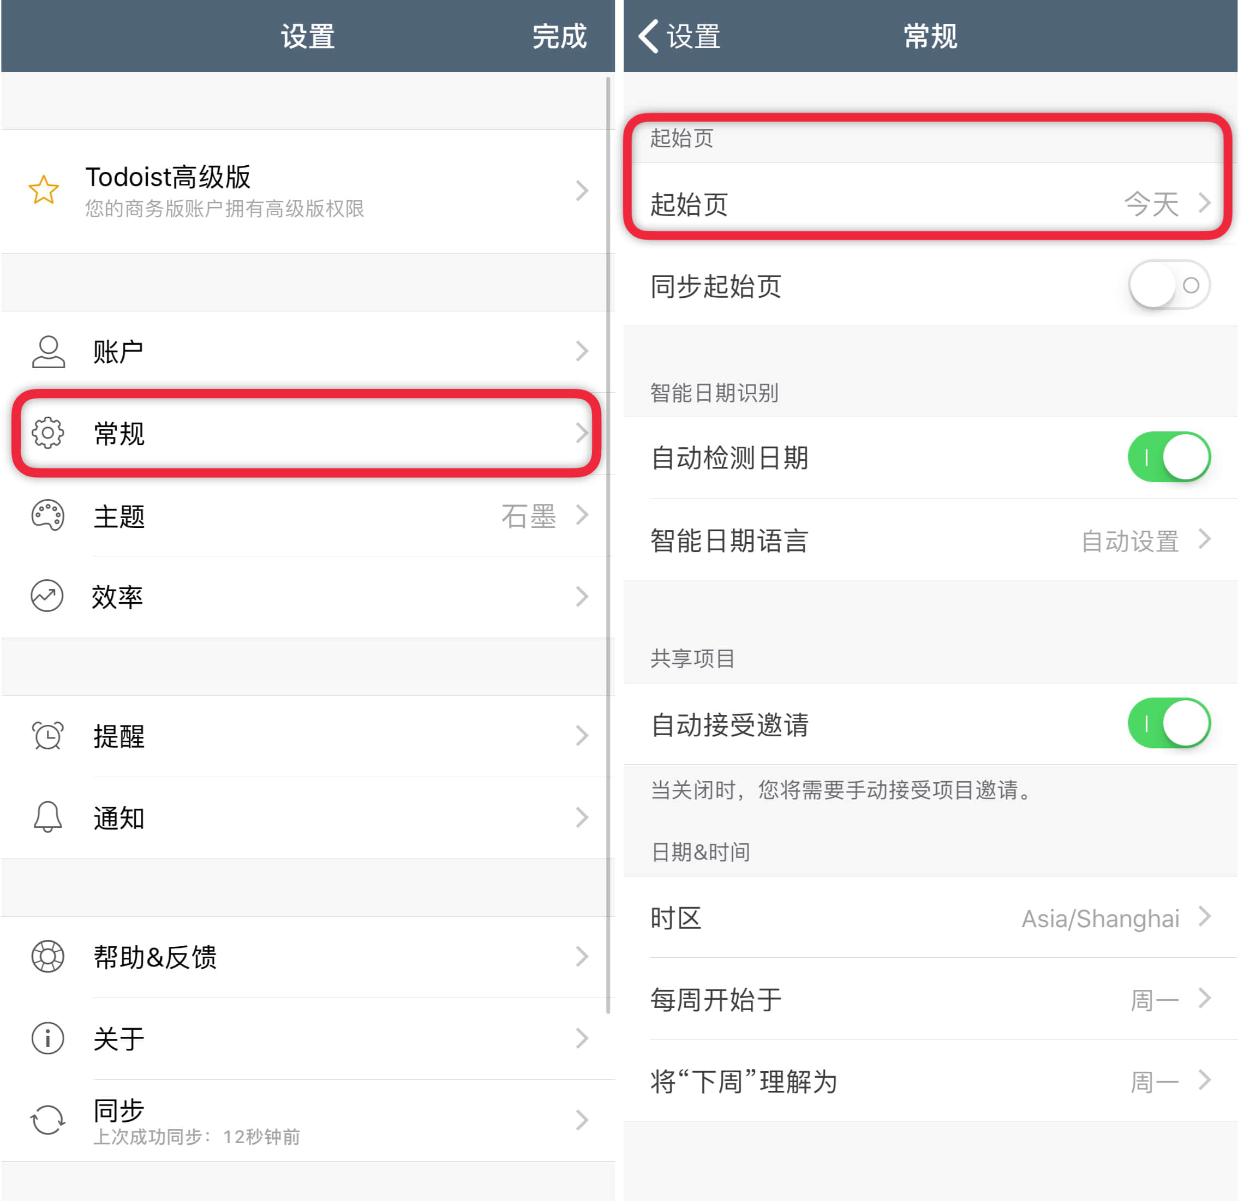Open the 主题 menu row
This screenshot has width=1244, height=1201.
tap(308, 515)
